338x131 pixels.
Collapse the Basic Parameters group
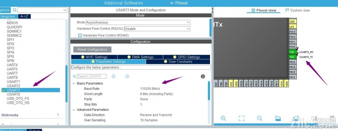pyautogui.click(x=74, y=83)
